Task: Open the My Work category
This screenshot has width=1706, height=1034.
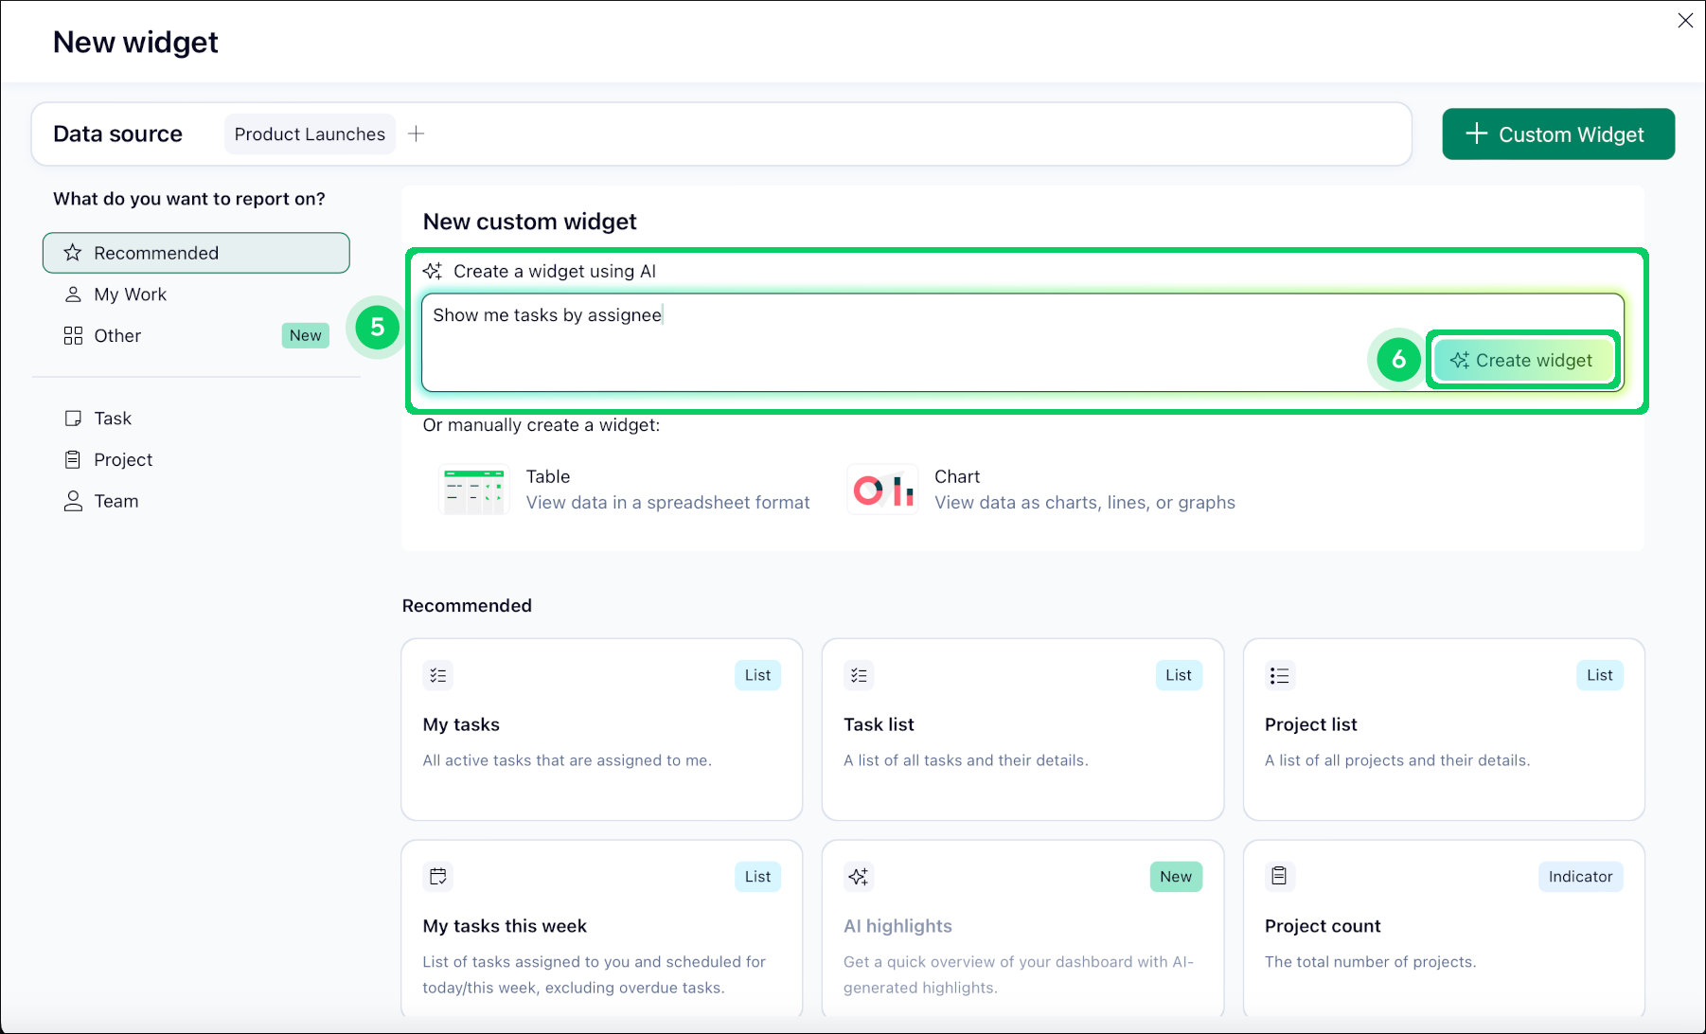Action: 130,294
